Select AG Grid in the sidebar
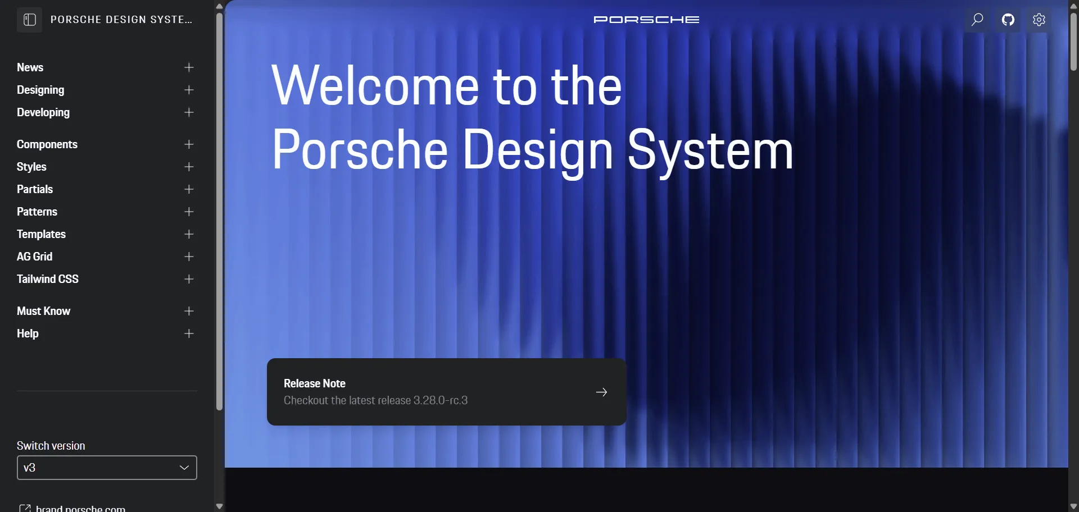Viewport: 1079px width, 512px height. click(x=34, y=257)
